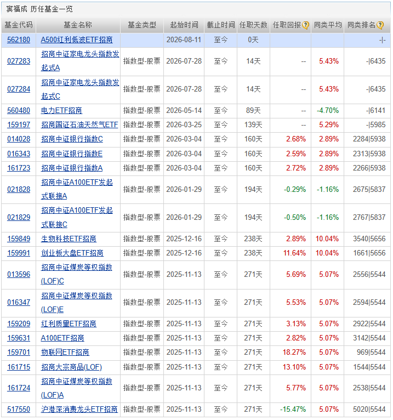This screenshot has height=420, width=393.
Task: Open fund code 159631 link
Action: coord(19,338)
